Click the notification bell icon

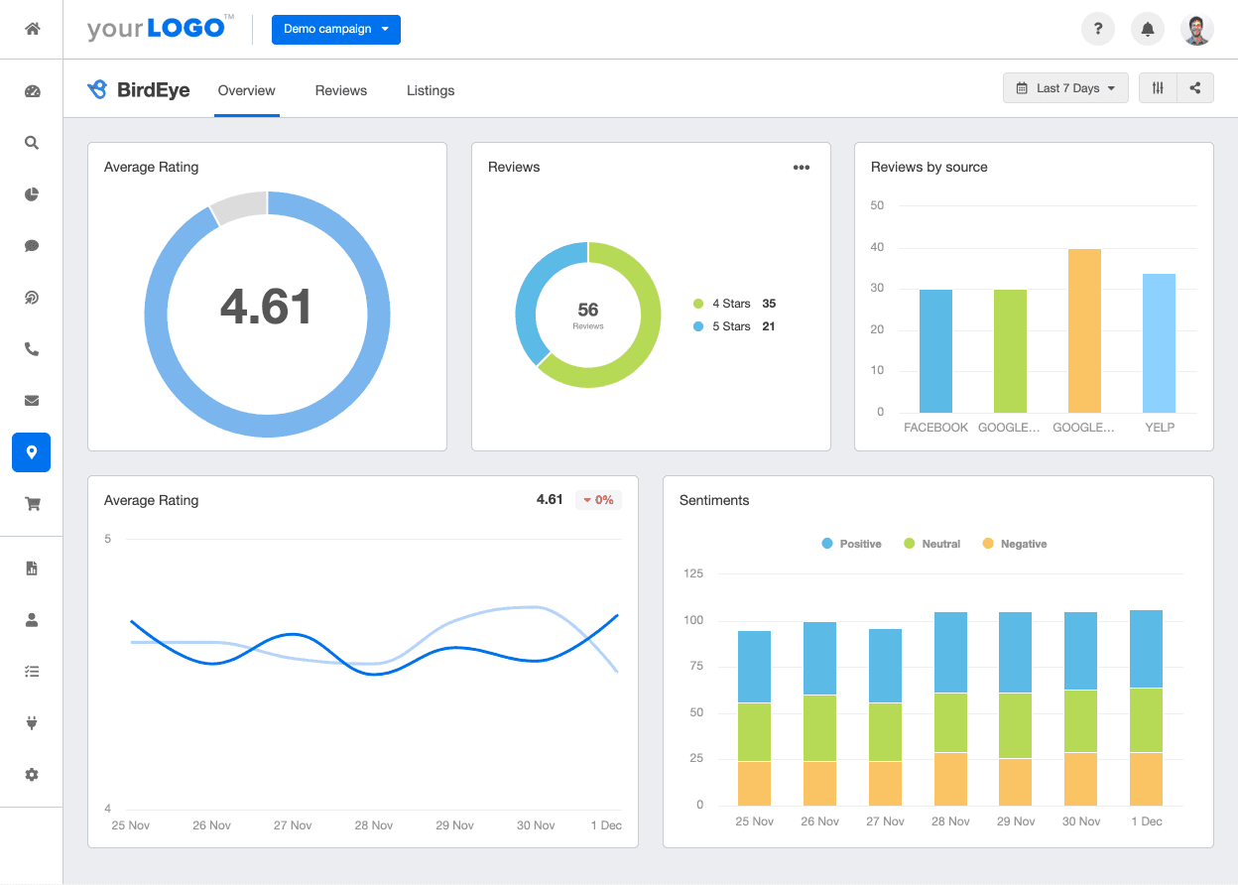tap(1148, 29)
